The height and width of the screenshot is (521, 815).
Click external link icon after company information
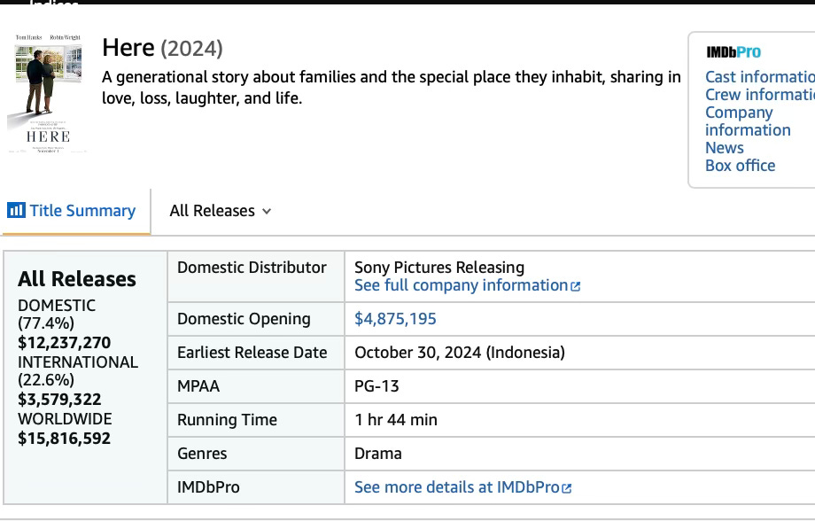576,286
